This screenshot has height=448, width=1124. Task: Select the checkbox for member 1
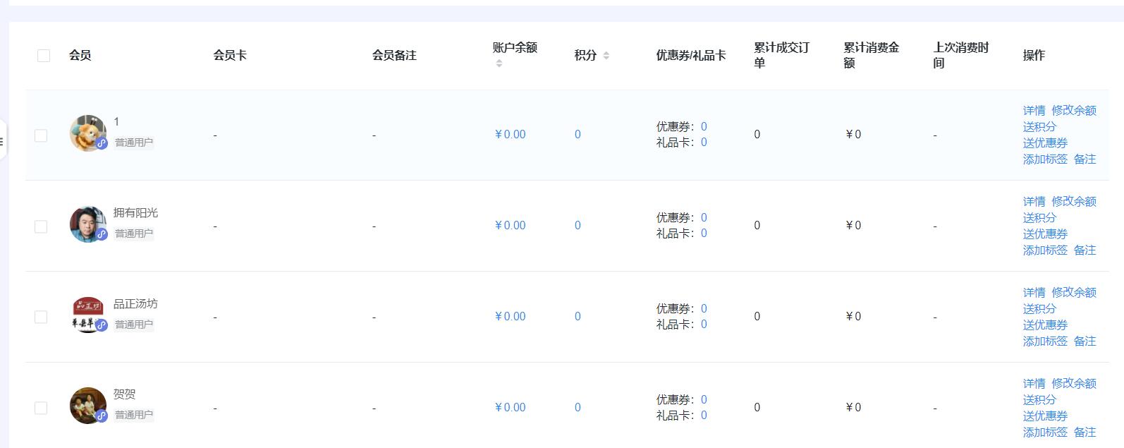(x=41, y=135)
